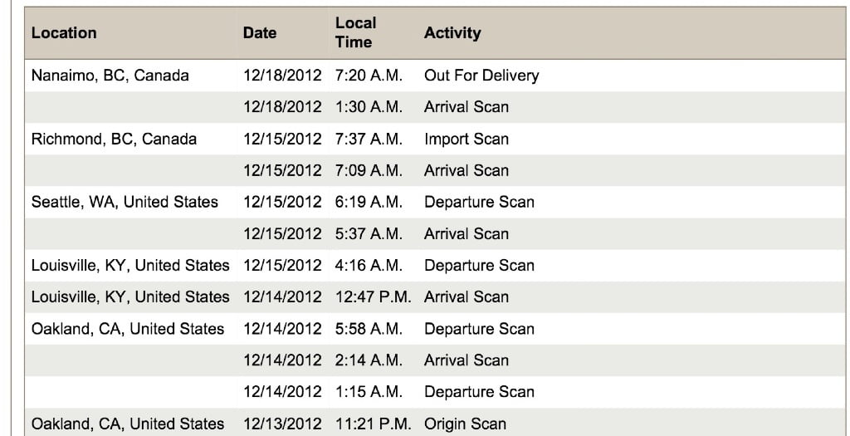Viewport: 850px width, 436px height.
Task: Select Seattle, WA, United States location
Action: (x=125, y=203)
